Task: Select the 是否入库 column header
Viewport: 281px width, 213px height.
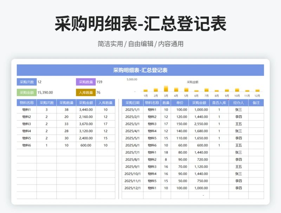Action: point(219,103)
